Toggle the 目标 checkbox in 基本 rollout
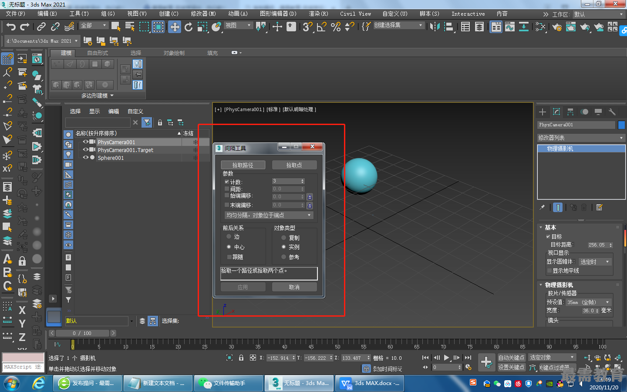This screenshot has width=627, height=392. click(x=548, y=237)
